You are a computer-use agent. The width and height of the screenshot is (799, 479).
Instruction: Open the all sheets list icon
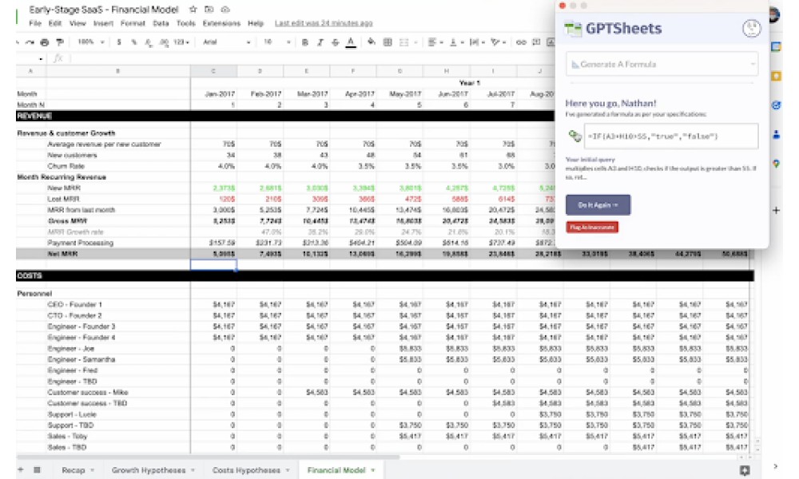(37, 470)
